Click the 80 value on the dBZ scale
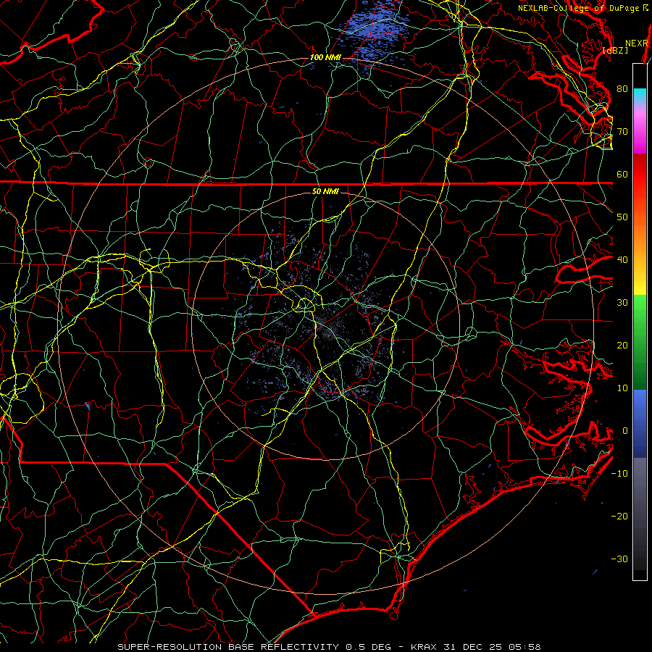 point(622,88)
